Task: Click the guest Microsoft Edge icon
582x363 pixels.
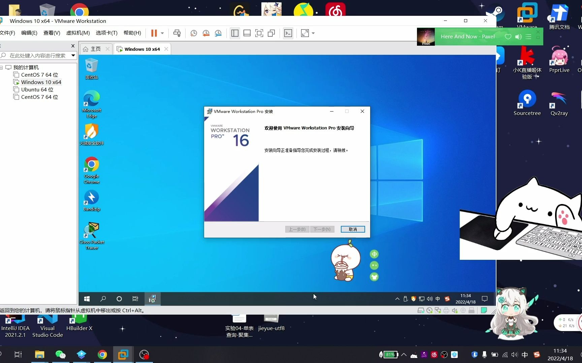Action: click(x=92, y=104)
